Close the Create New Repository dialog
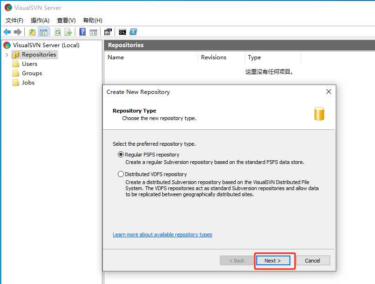This screenshot has width=375, height=284. 329,92
